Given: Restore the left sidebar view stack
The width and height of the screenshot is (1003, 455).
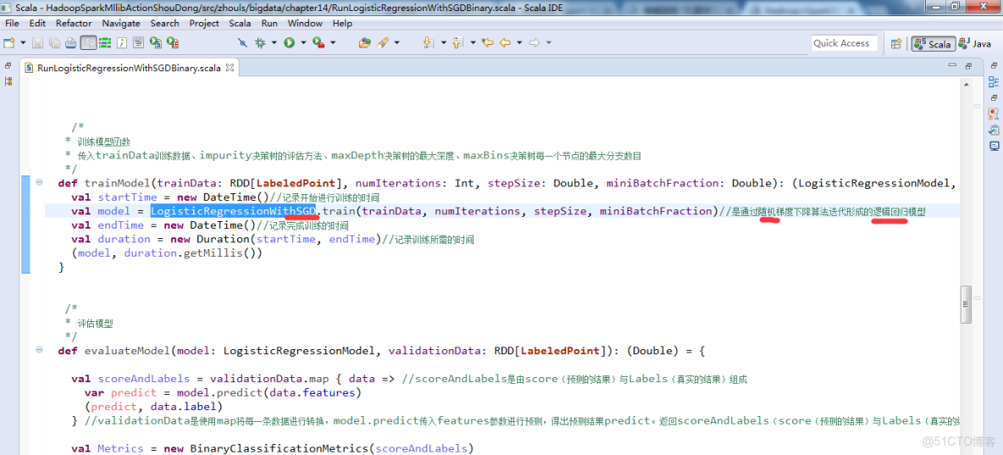Looking at the screenshot, I should coord(8,65).
